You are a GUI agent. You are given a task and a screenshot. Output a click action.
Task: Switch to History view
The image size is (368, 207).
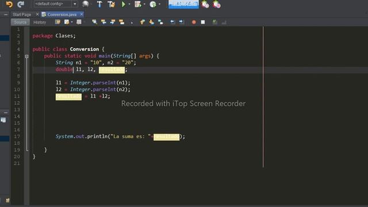(40, 22)
